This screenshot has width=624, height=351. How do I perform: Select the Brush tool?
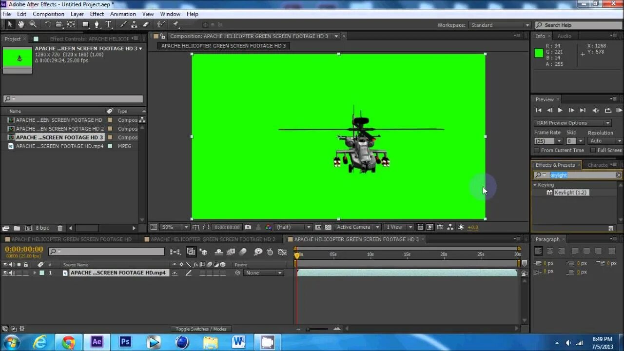124,24
